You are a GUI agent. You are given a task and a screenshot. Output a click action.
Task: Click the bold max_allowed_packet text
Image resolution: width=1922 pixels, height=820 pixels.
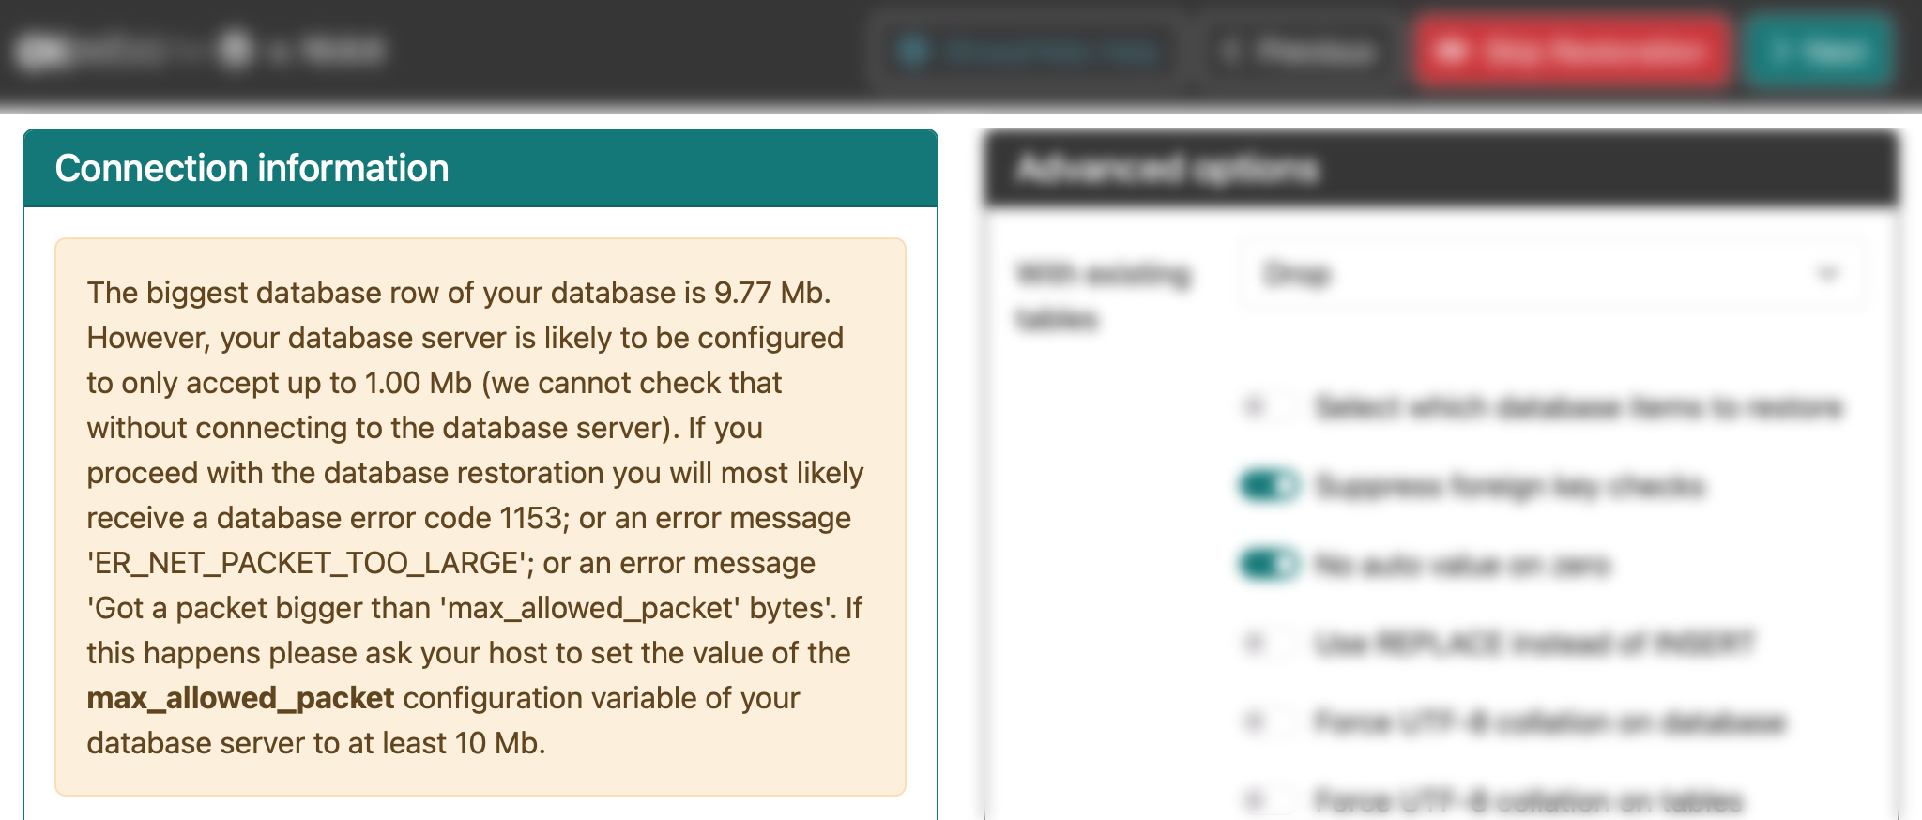coord(240,698)
